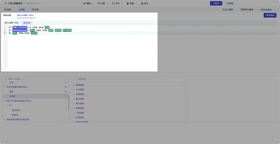This screenshot has height=144, width=280.
Task: Open the 数据 step in top navigation
Action: (x=130, y=3)
